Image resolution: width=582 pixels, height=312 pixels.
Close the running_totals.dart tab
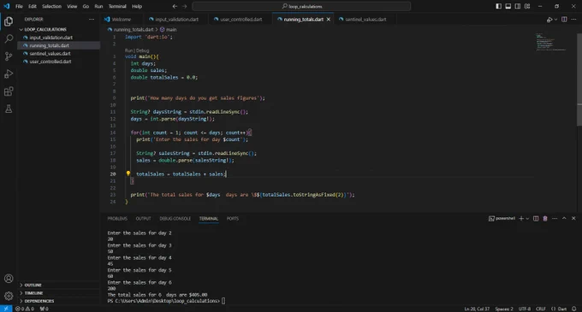click(329, 20)
